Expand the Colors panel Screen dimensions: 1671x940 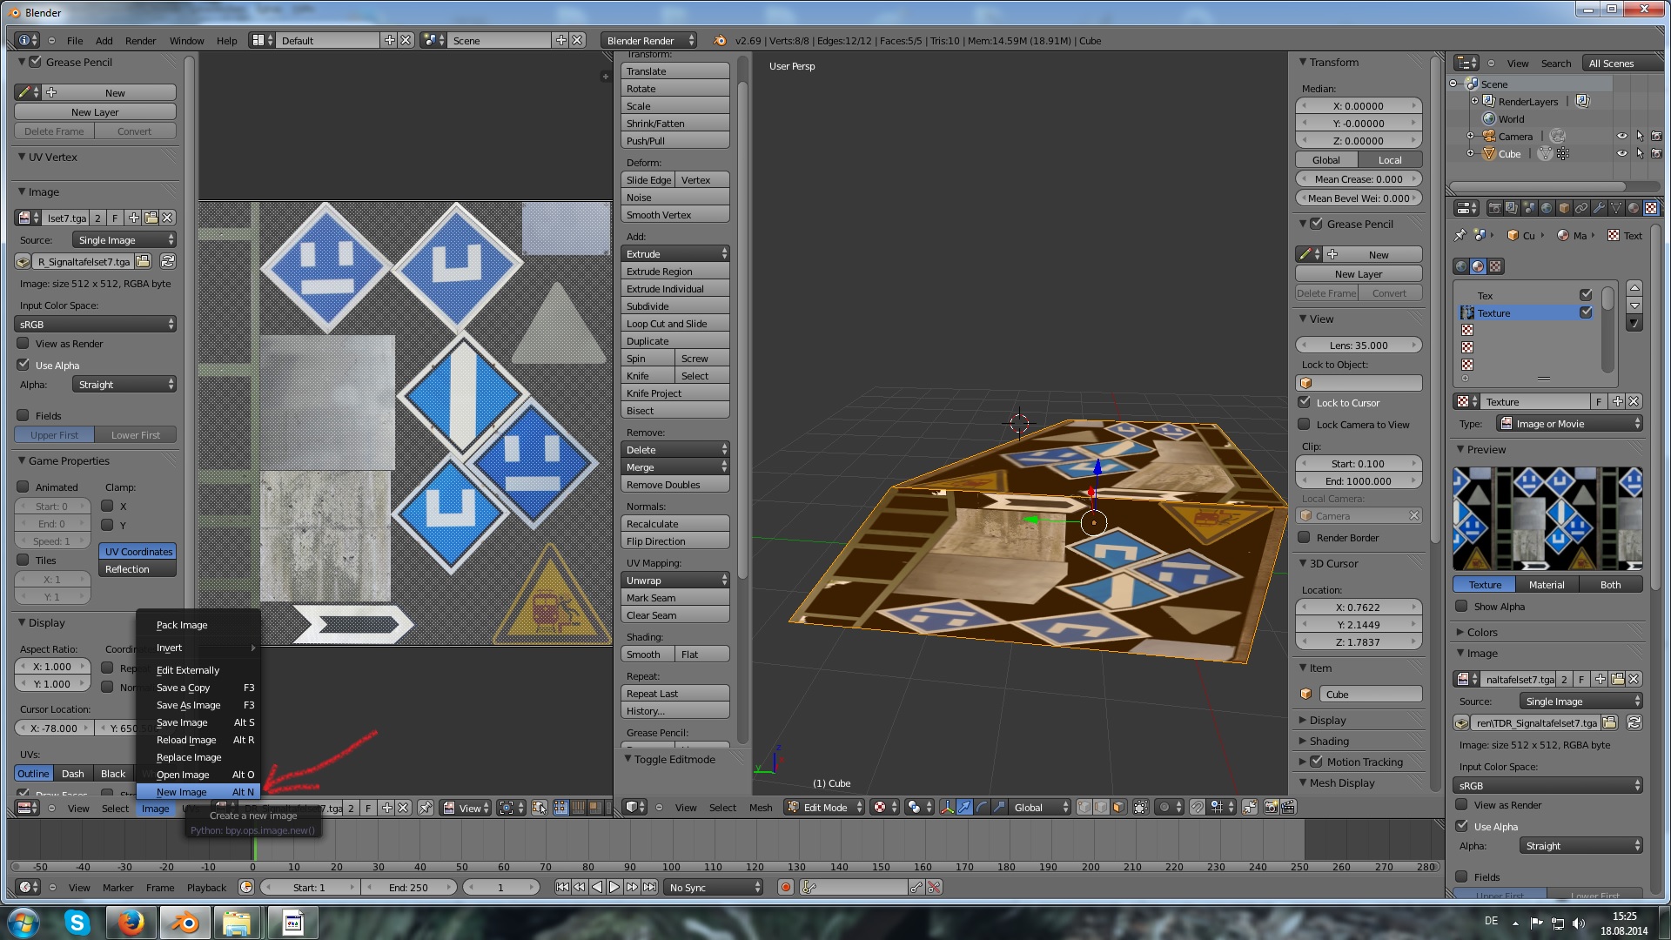pyautogui.click(x=1481, y=633)
